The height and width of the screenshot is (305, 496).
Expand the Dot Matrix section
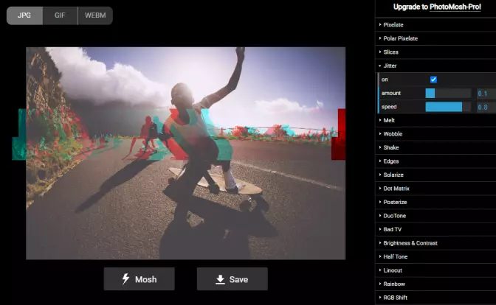coord(435,189)
